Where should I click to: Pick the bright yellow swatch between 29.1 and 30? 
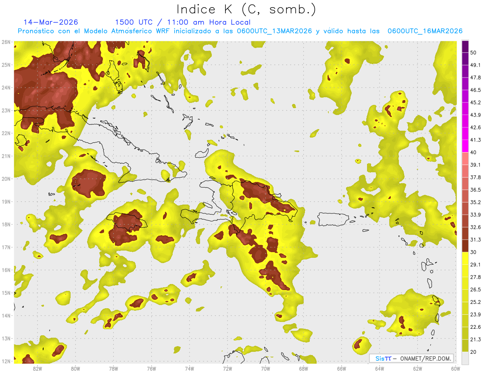click(x=465, y=258)
